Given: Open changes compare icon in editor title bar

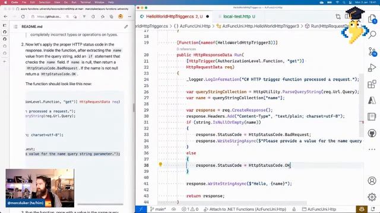Looking at the screenshot, I should 338,17.
